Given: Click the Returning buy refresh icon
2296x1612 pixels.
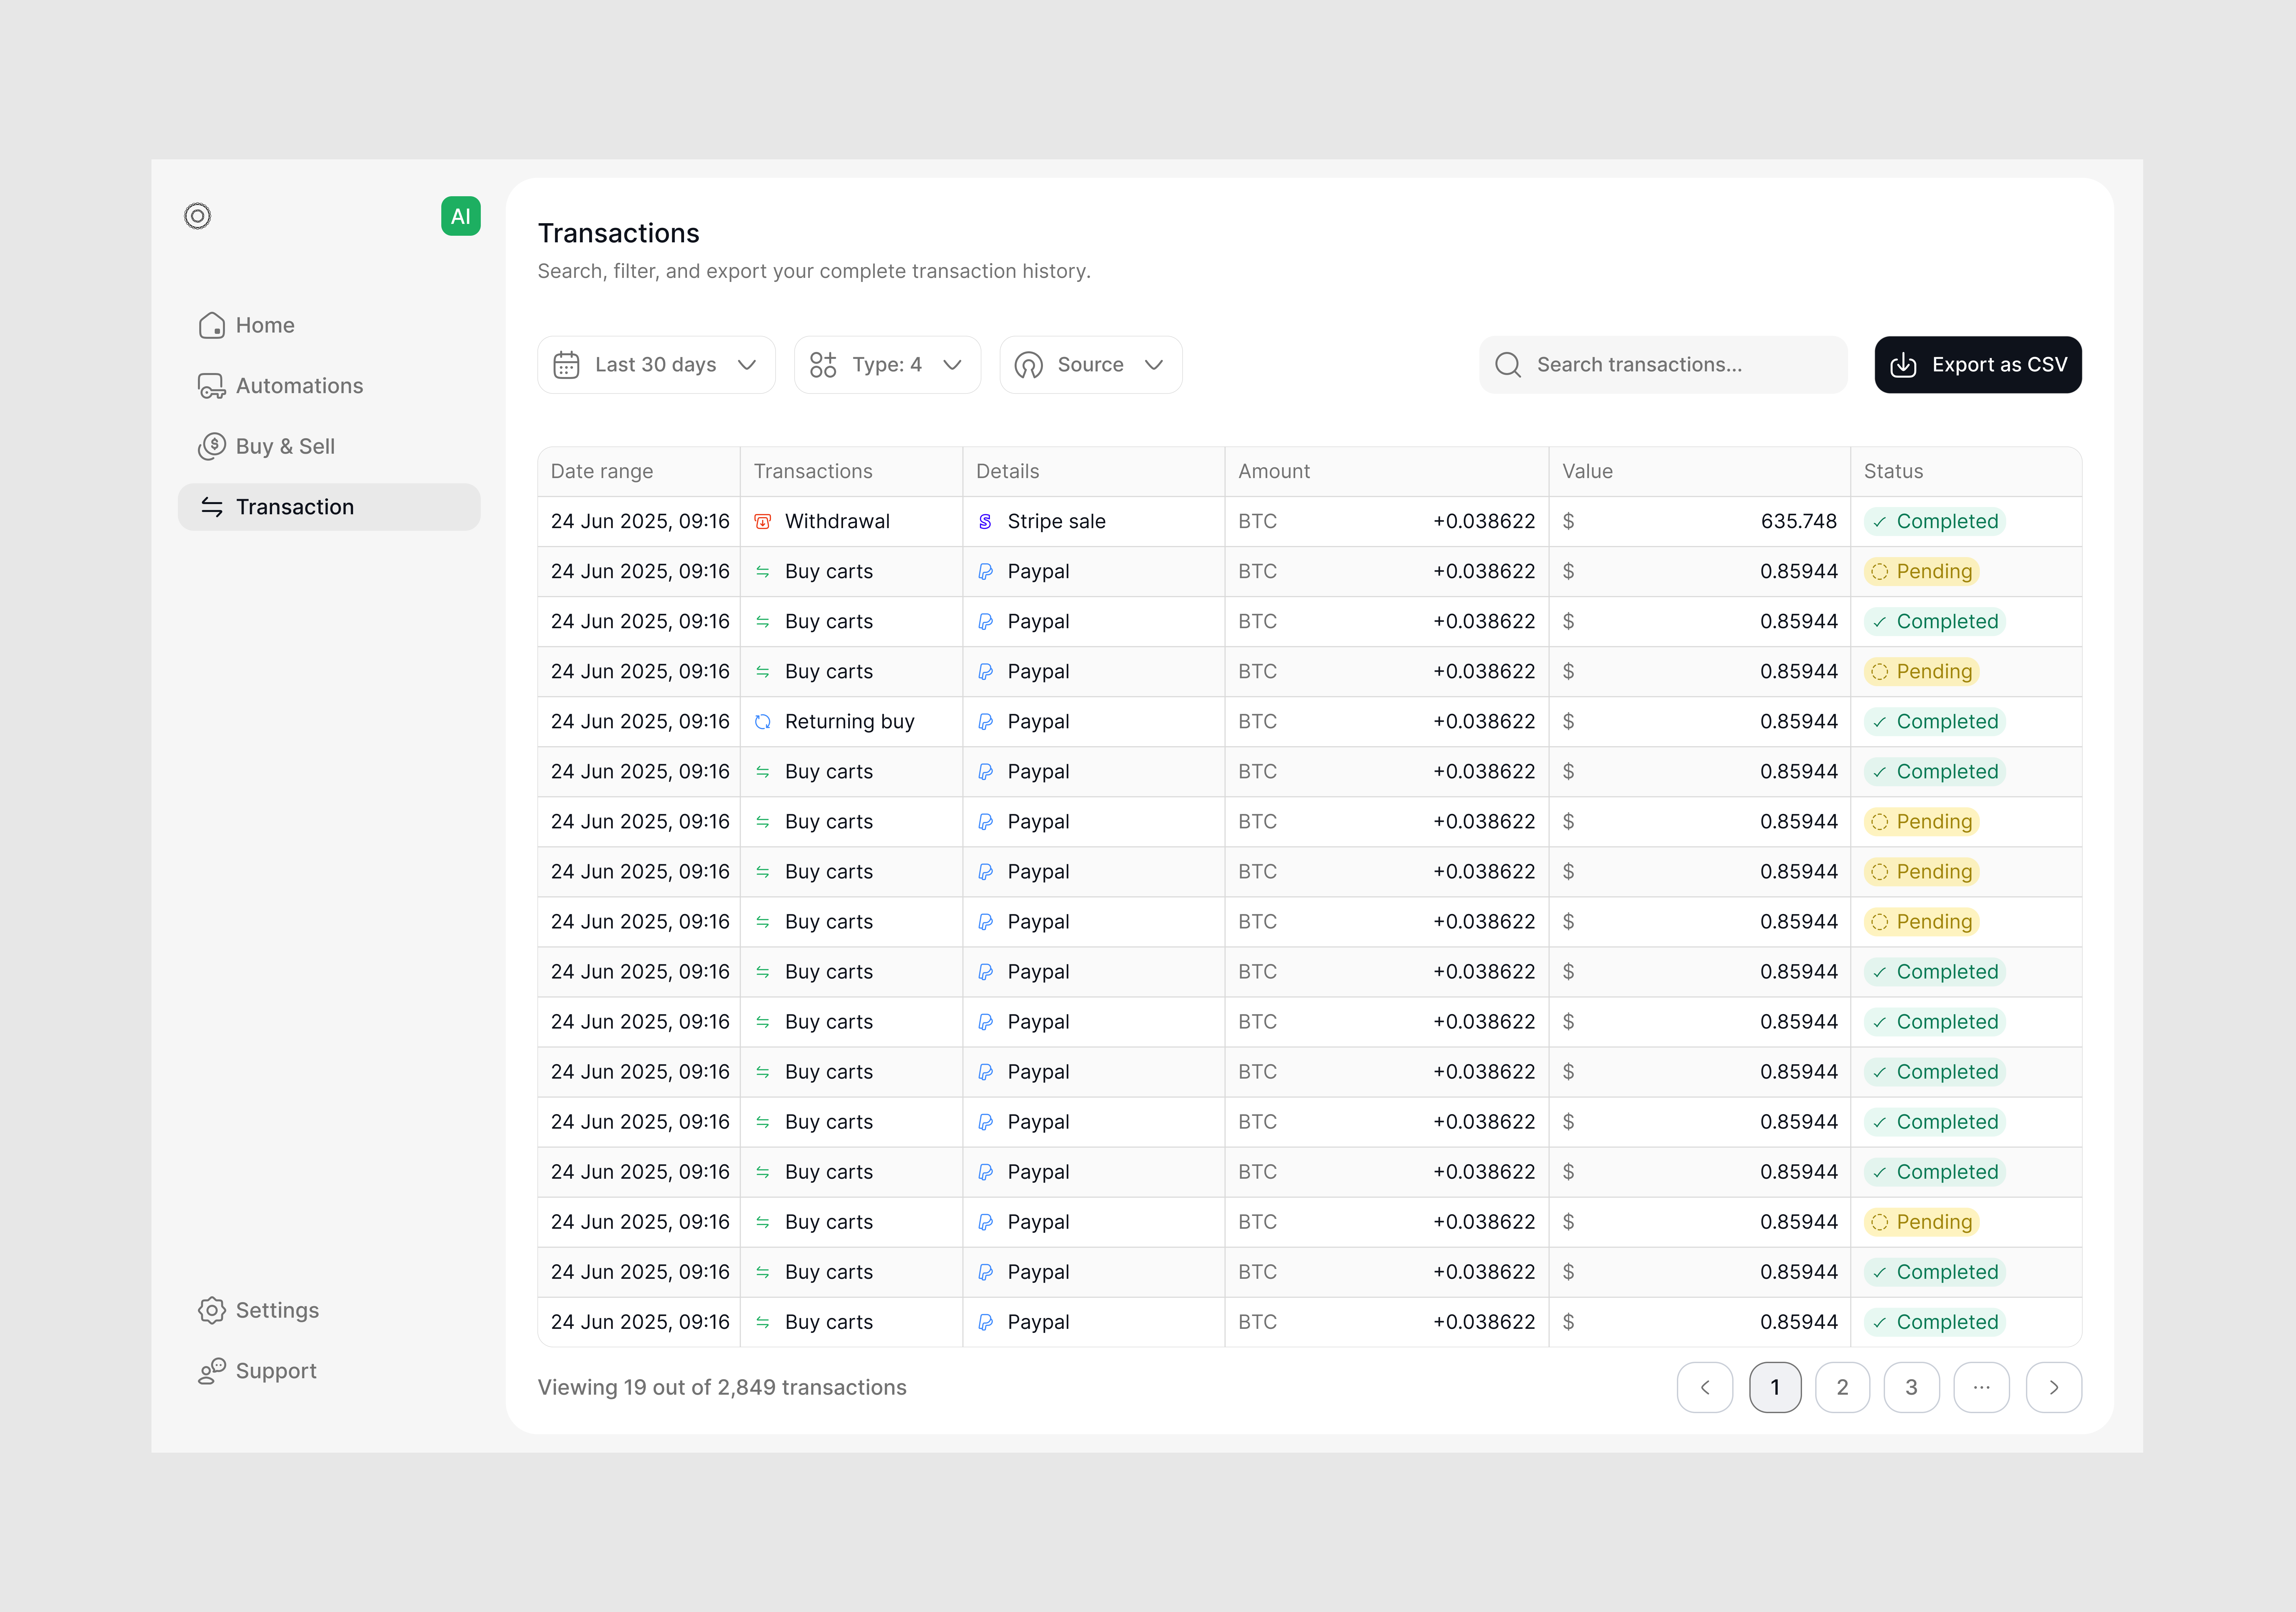Looking at the screenshot, I should click(x=762, y=721).
